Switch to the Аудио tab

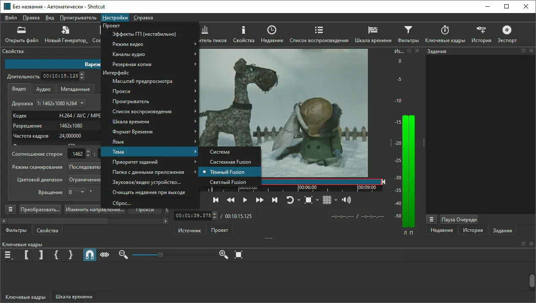coord(43,89)
